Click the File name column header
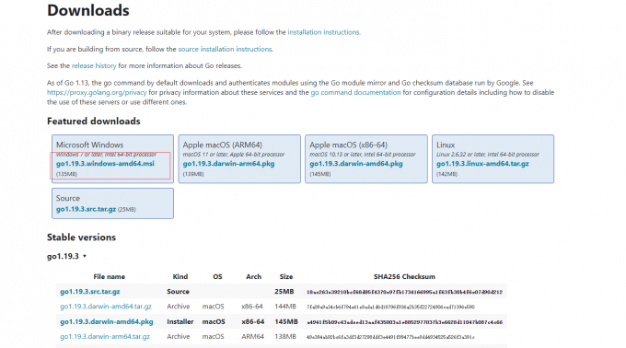 point(109,276)
